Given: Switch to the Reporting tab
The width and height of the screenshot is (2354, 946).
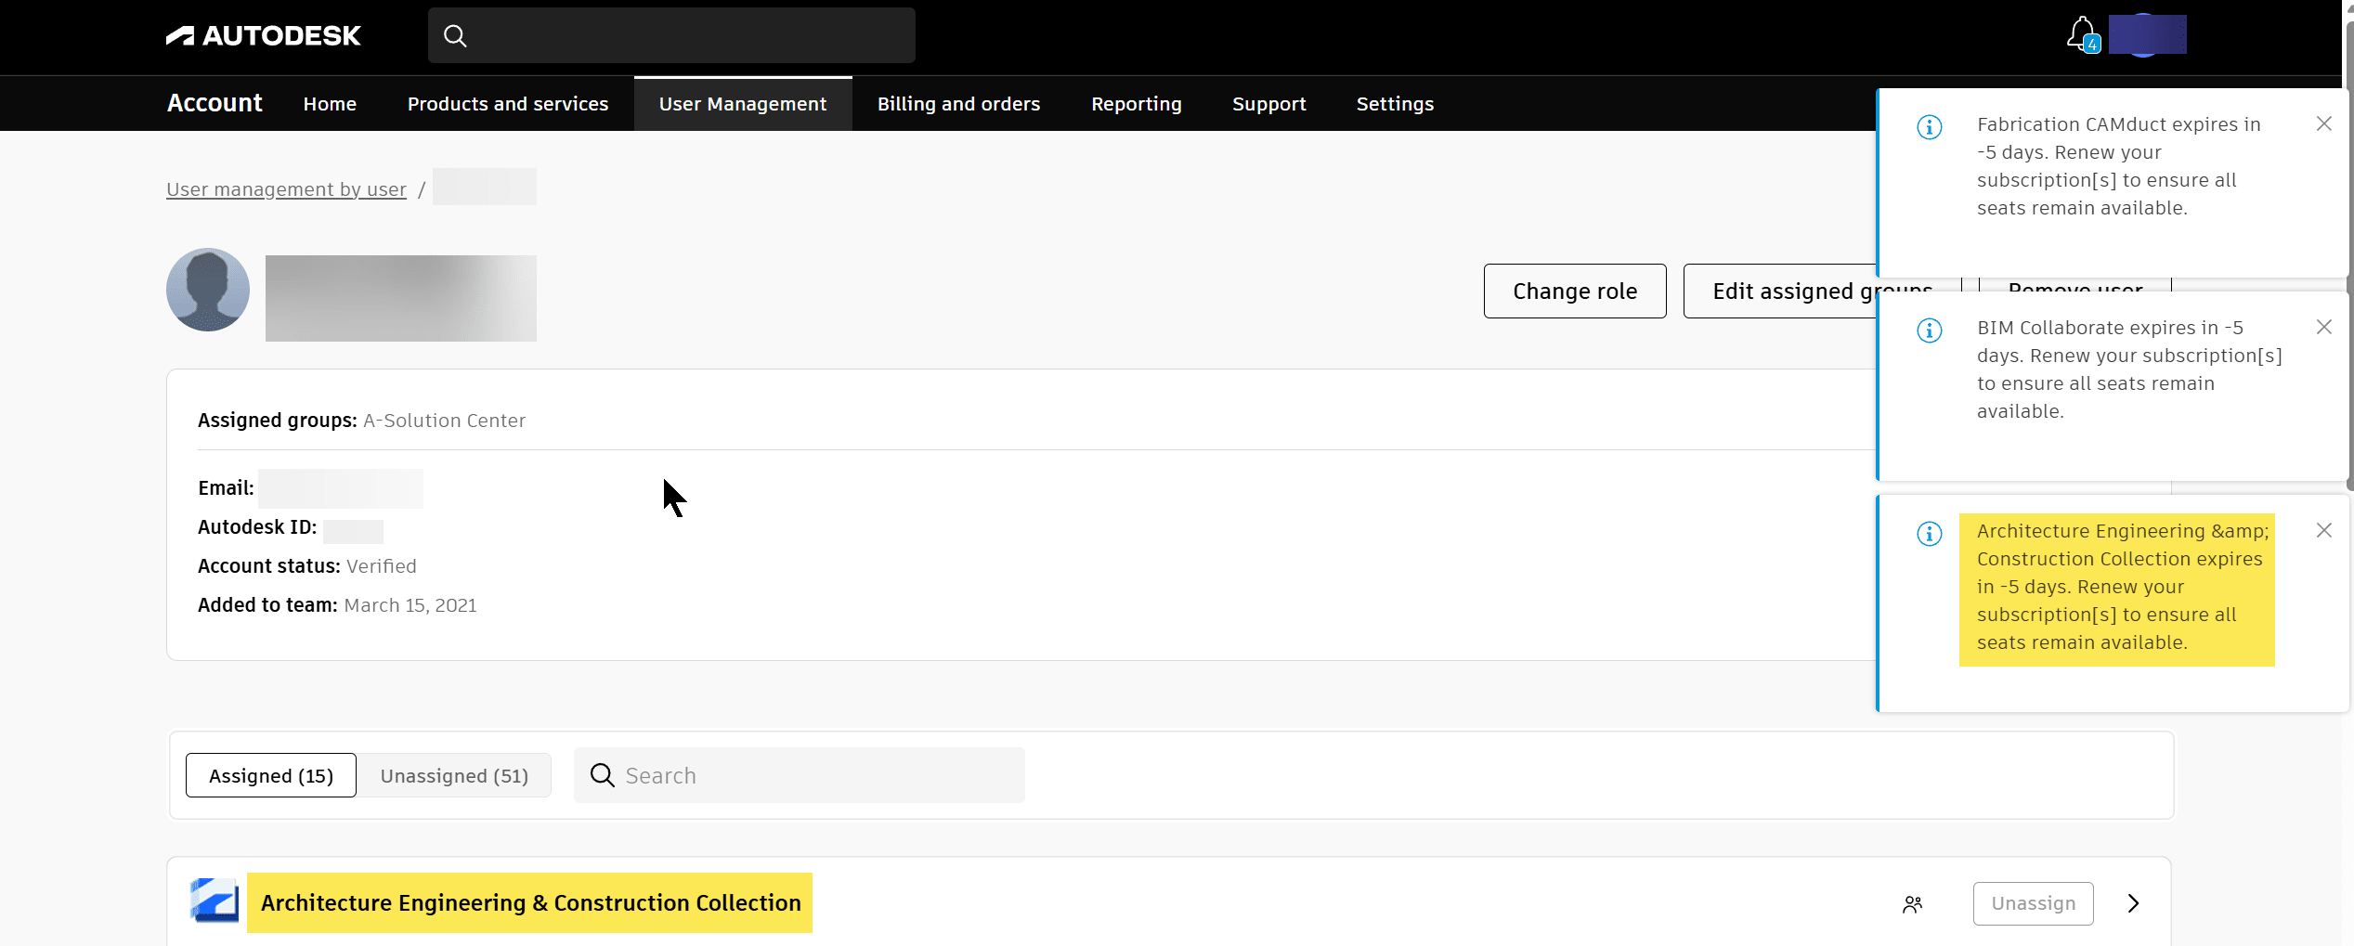Looking at the screenshot, I should point(1137,104).
